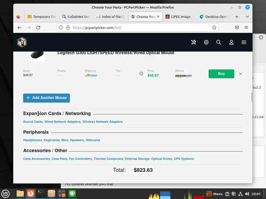Click the Menu applet in panel
Screen dimensions: 266x199
pos(214,194)
